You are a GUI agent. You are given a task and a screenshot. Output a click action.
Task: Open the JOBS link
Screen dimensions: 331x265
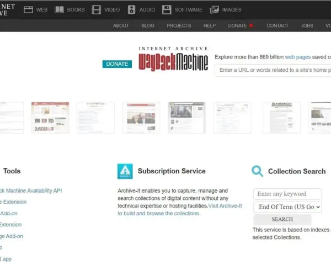(307, 26)
